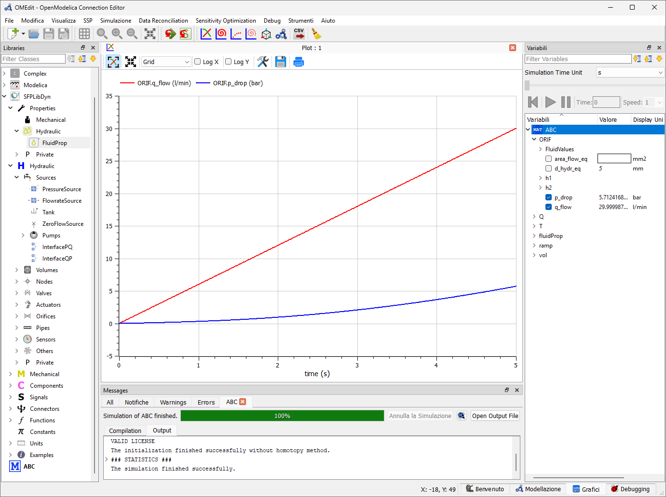The image size is (666, 497).
Task: Open the Grid style dropdown
Action: click(x=166, y=62)
